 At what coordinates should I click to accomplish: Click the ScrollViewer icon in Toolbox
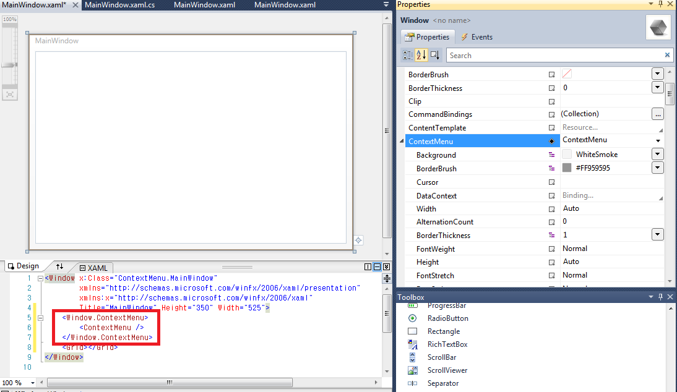pos(413,370)
